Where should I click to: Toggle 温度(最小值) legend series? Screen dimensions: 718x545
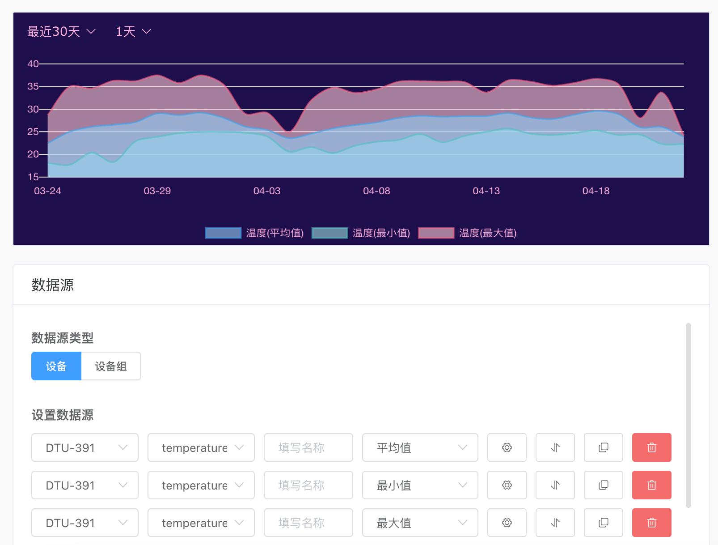click(x=360, y=233)
